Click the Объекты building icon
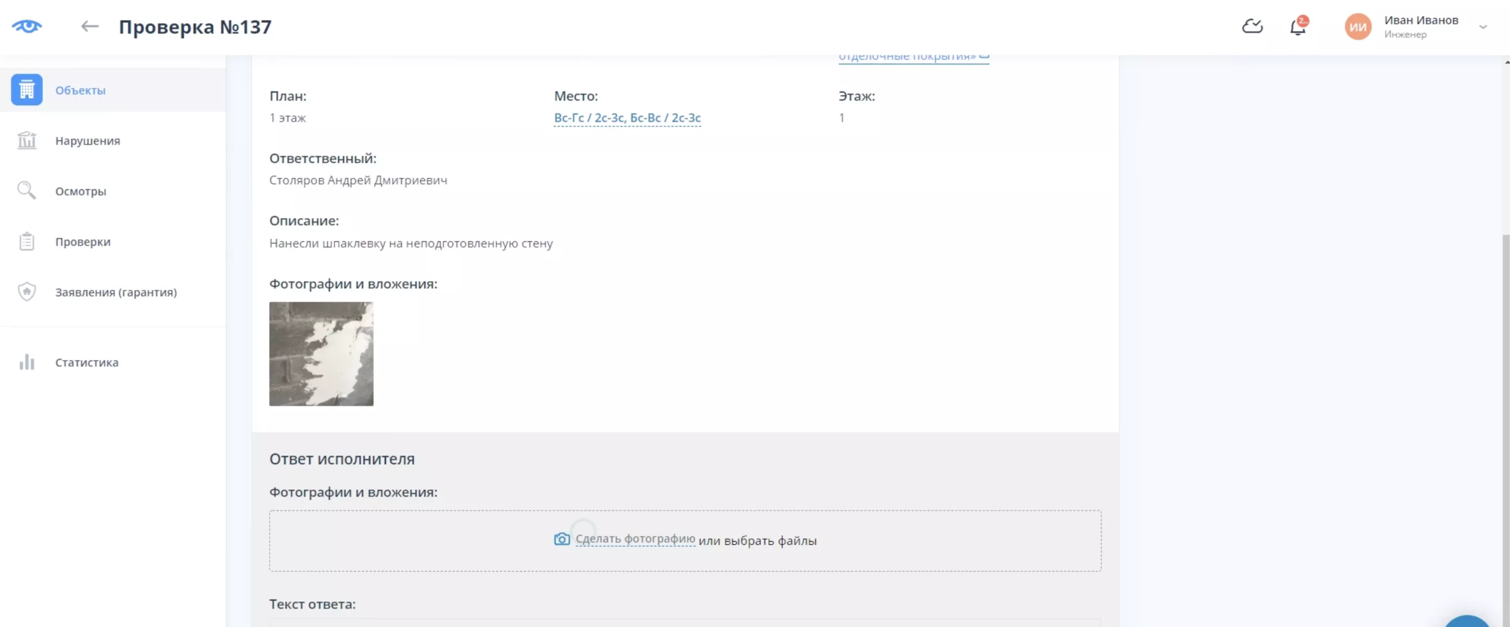Image resolution: width=1510 pixels, height=627 pixels. (x=27, y=90)
